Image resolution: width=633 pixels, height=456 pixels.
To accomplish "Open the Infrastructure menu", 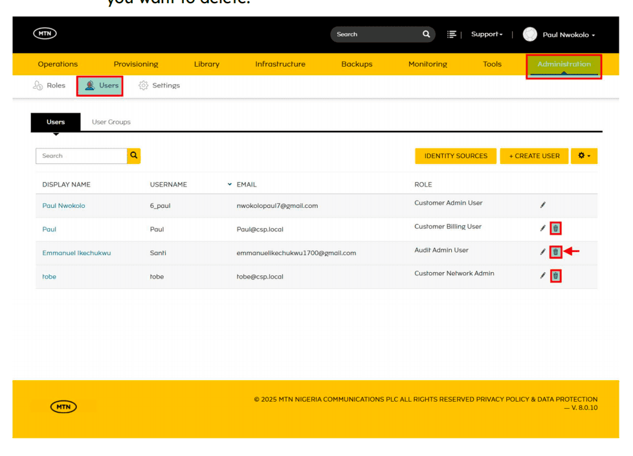I will click(280, 64).
